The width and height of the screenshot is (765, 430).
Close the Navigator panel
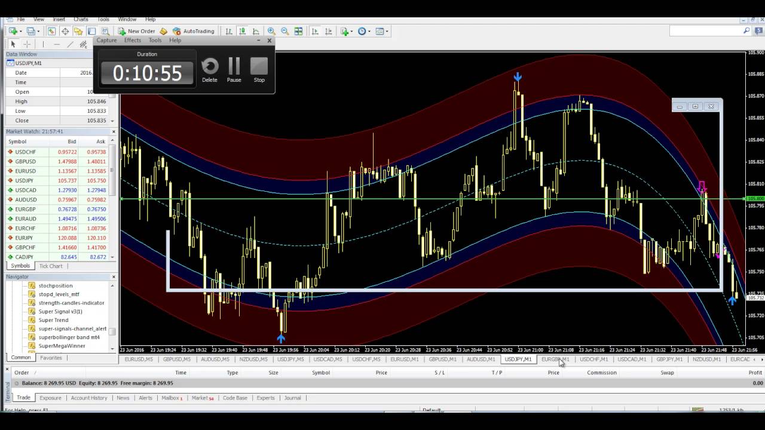coord(114,277)
